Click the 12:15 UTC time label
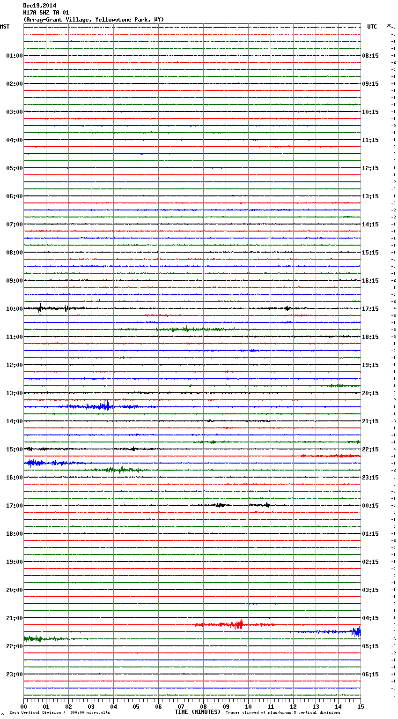Viewport: 398px width, 719px height. pyautogui.click(x=370, y=168)
